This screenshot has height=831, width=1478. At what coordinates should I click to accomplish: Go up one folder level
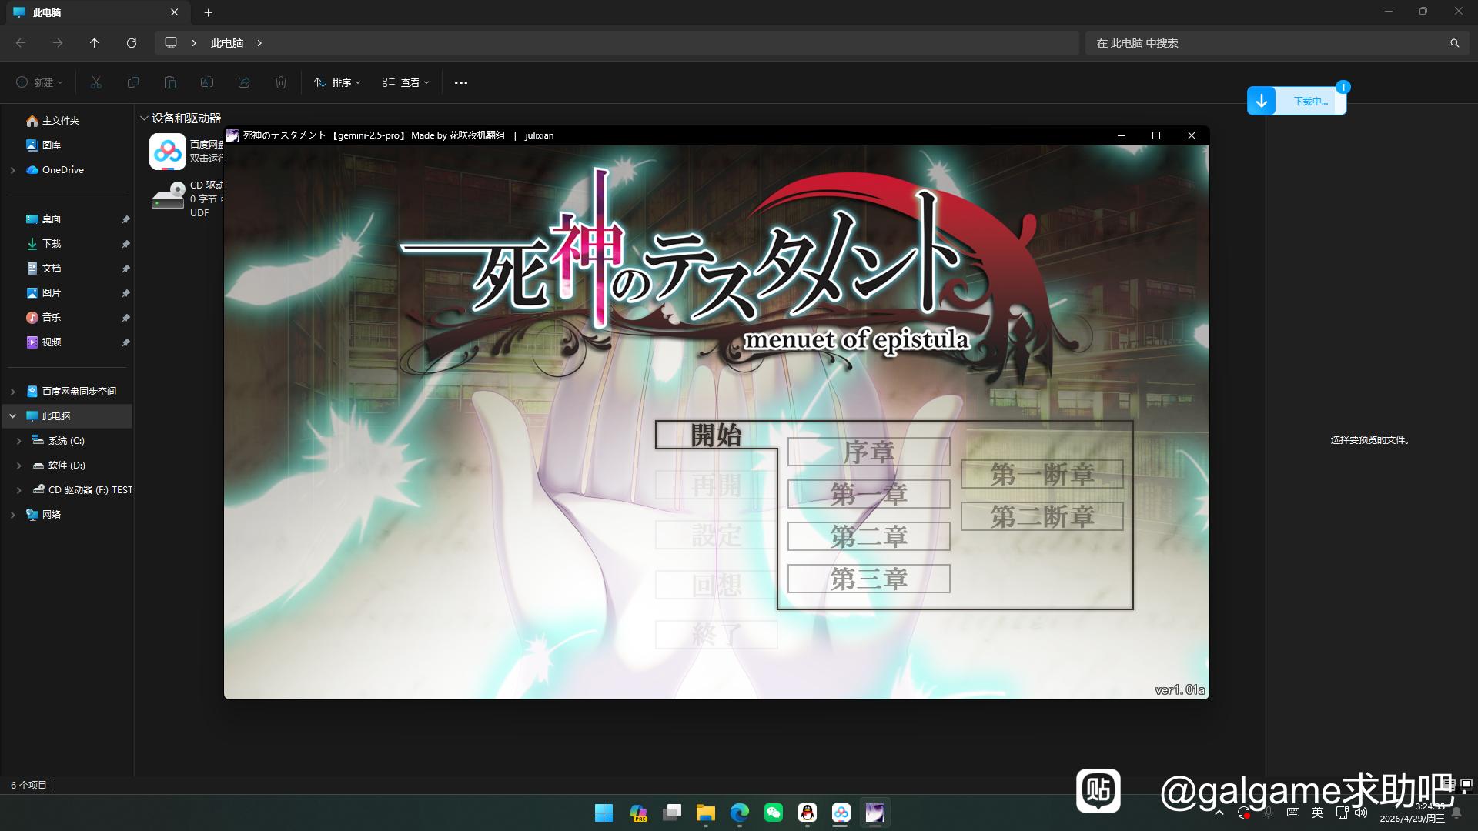(x=95, y=43)
